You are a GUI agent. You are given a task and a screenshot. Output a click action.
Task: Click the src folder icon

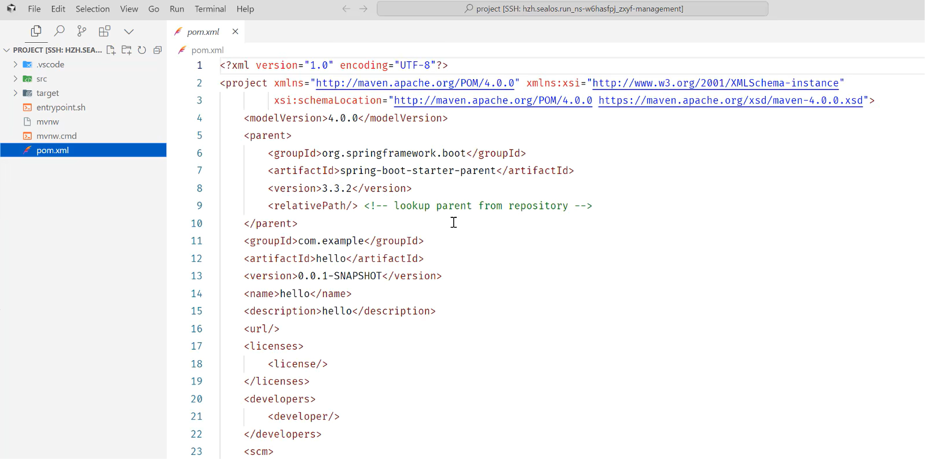27,79
